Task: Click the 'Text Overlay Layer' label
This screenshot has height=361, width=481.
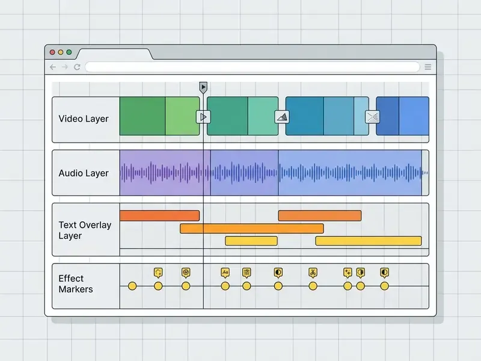Action: pyautogui.click(x=85, y=230)
